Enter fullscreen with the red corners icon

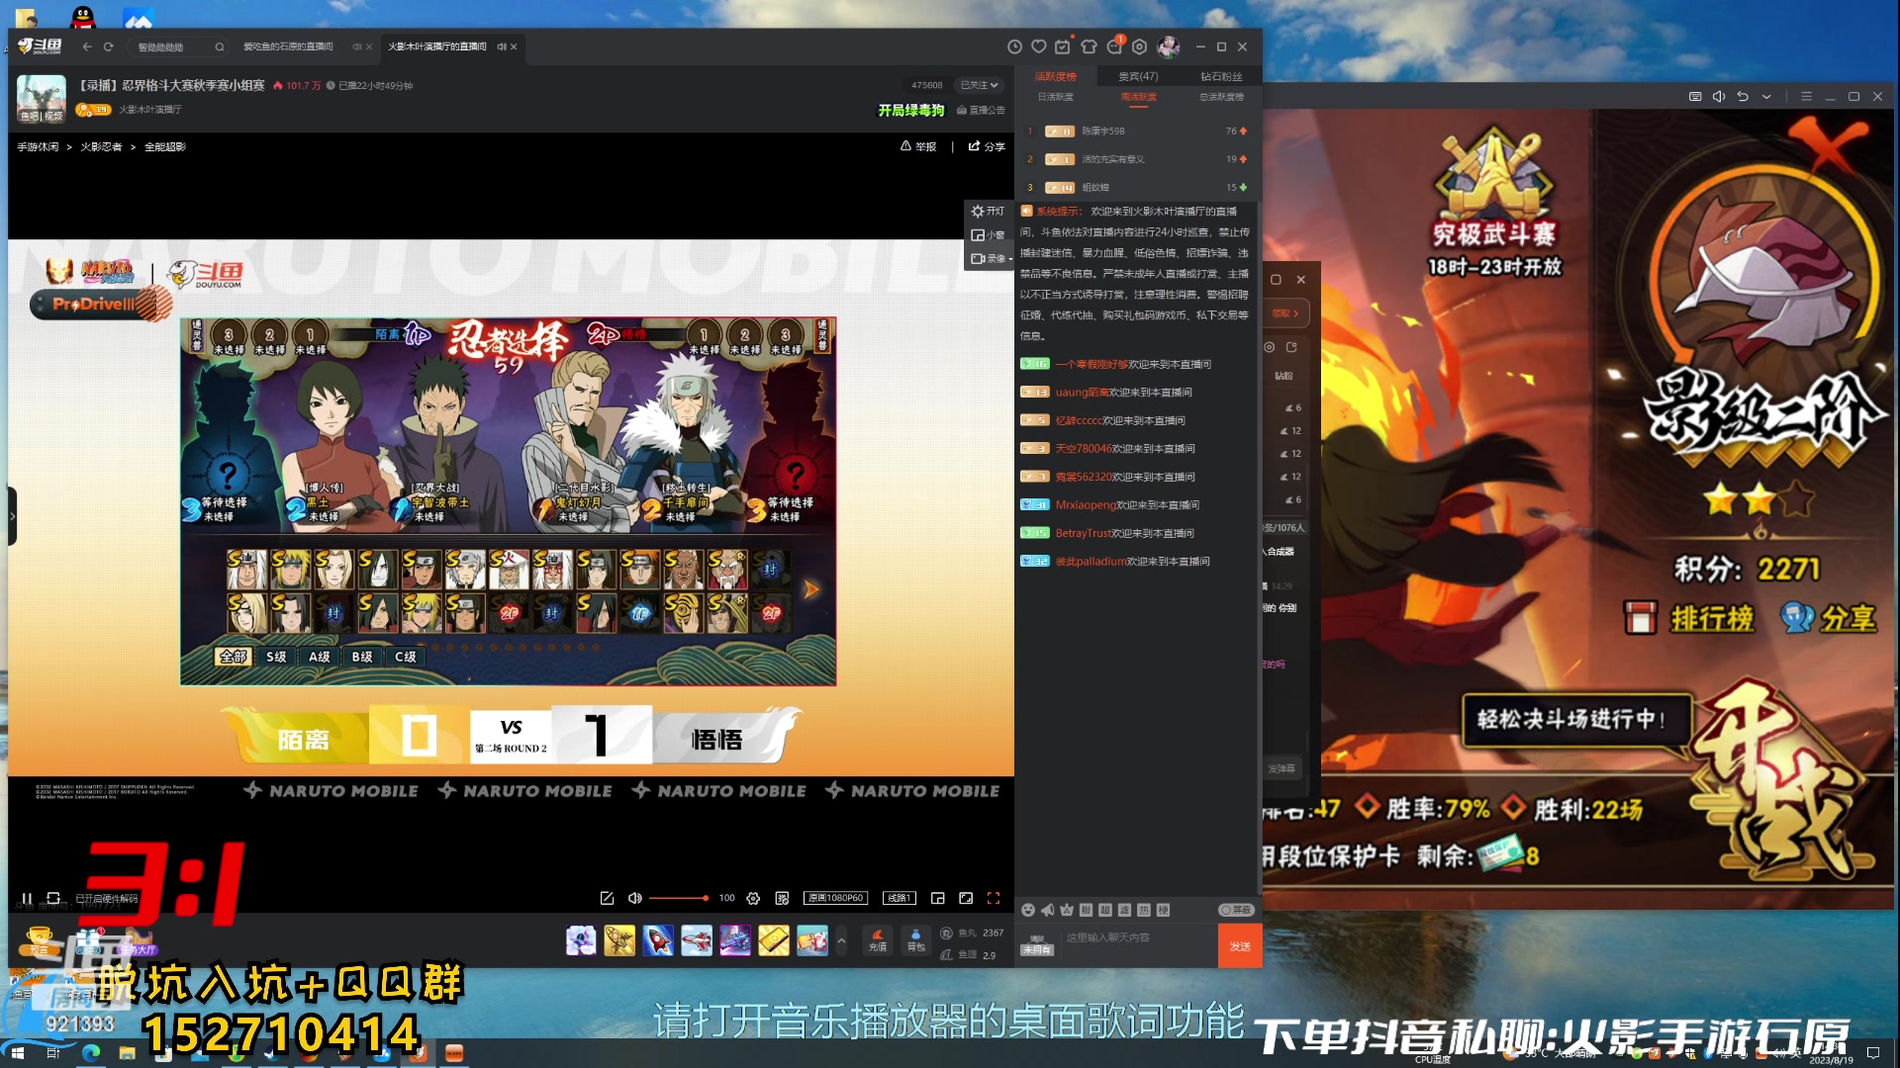pyautogui.click(x=994, y=898)
